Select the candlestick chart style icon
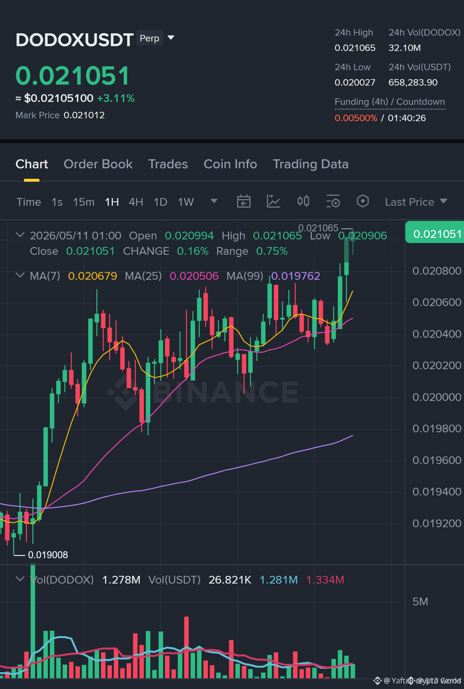 point(303,202)
